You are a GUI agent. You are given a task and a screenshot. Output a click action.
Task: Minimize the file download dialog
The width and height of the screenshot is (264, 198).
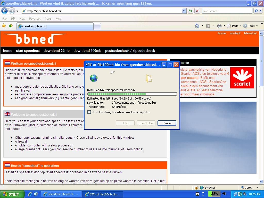[164, 65]
